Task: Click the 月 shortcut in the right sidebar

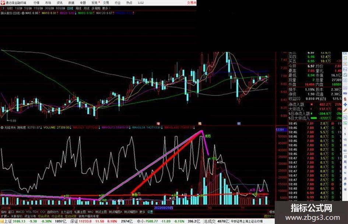Action: 345,168
